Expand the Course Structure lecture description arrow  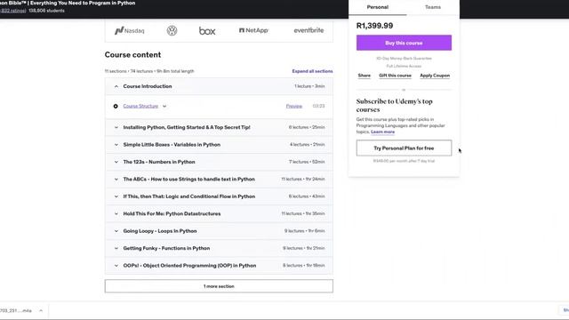pos(164,107)
